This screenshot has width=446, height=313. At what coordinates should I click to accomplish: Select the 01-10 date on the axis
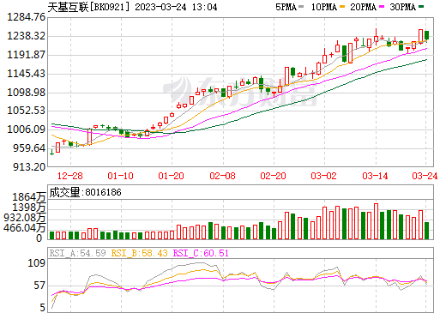[x=121, y=176]
